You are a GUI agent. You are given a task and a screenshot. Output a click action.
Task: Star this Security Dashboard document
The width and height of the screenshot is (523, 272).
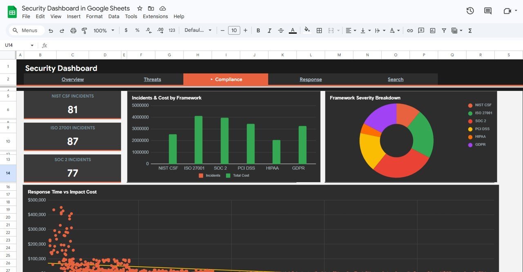click(x=140, y=9)
